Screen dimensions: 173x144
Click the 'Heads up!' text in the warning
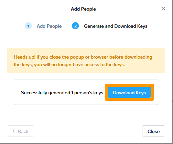pyautogui.click(x=24, y=57)
